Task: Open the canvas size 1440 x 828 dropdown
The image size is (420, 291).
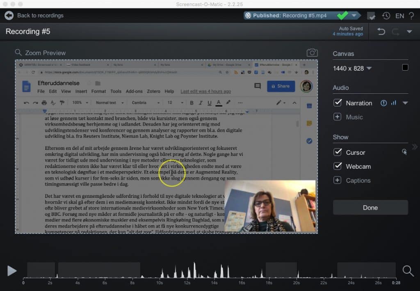Action: tap(369, 68)
